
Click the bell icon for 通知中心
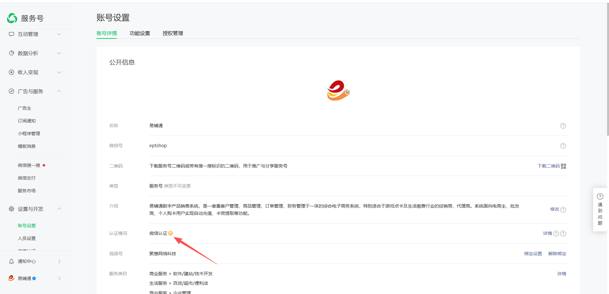pyautogui.click(x=11, y=261)
